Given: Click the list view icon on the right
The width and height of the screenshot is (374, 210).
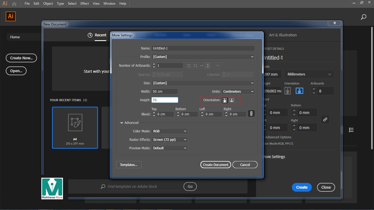Looking at the screenshot, I should tap(351, 130).
